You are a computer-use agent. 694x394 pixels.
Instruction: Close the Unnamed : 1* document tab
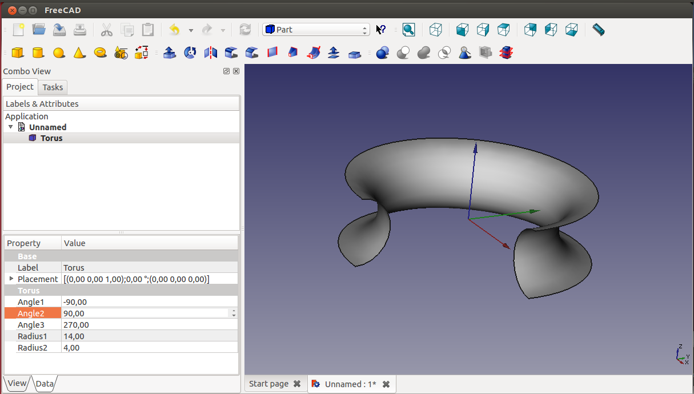[x=386, y=384]
